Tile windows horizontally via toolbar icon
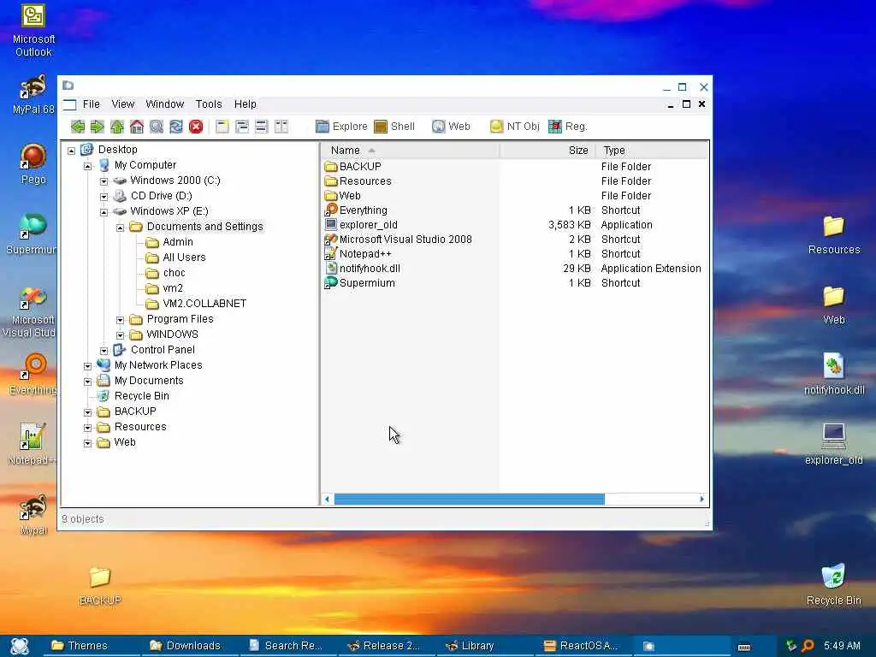Screen dimensions: 876x657 click(262, 127)
